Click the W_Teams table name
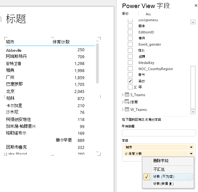The width and height of the screenshot is (198, 192). tap(138, 110)
